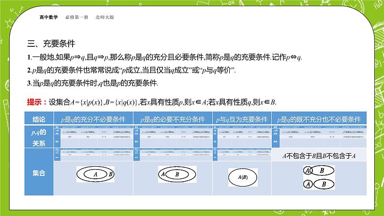Viewport: 384px width, 216px height.
Task: Click the red 提示 label
Action: 37,102
